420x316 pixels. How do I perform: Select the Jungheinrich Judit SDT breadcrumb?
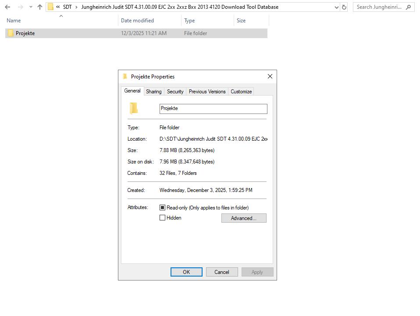tap(180, 7)
